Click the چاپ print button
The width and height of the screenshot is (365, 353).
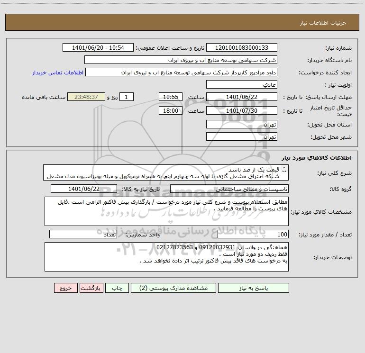[117, 288]
